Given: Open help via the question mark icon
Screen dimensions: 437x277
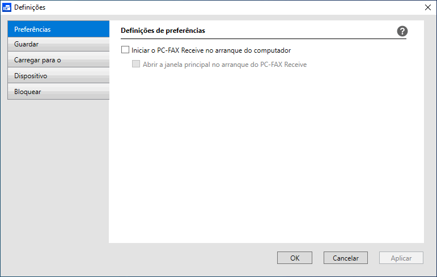Looking at the screenshot, I should (x=402, y=31).
